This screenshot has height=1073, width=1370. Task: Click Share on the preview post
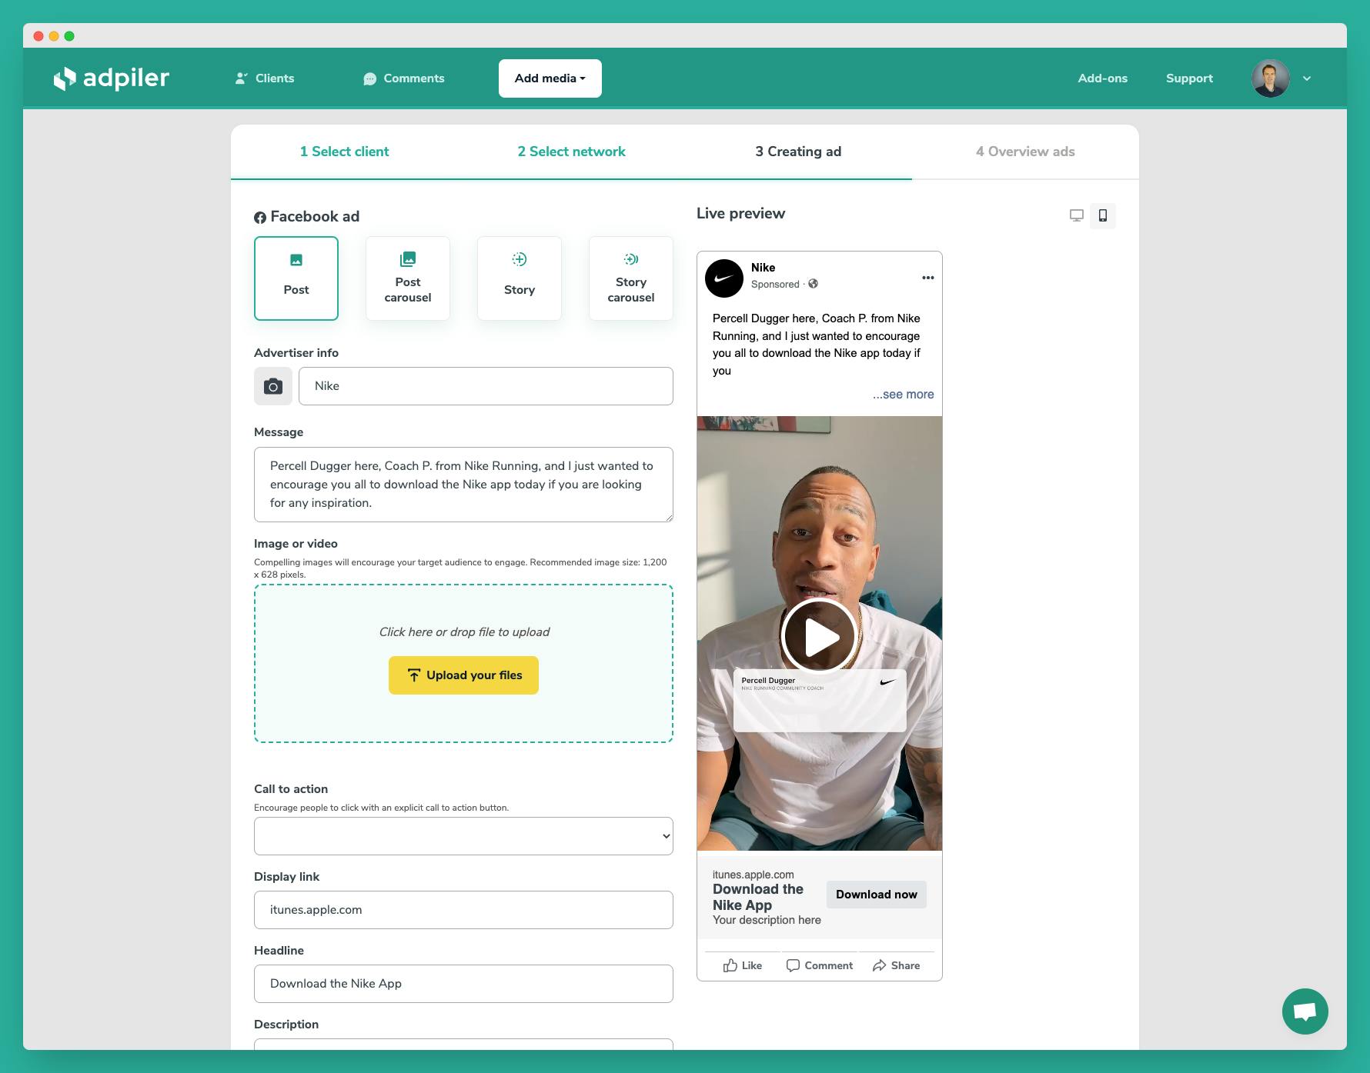point(897,965)
